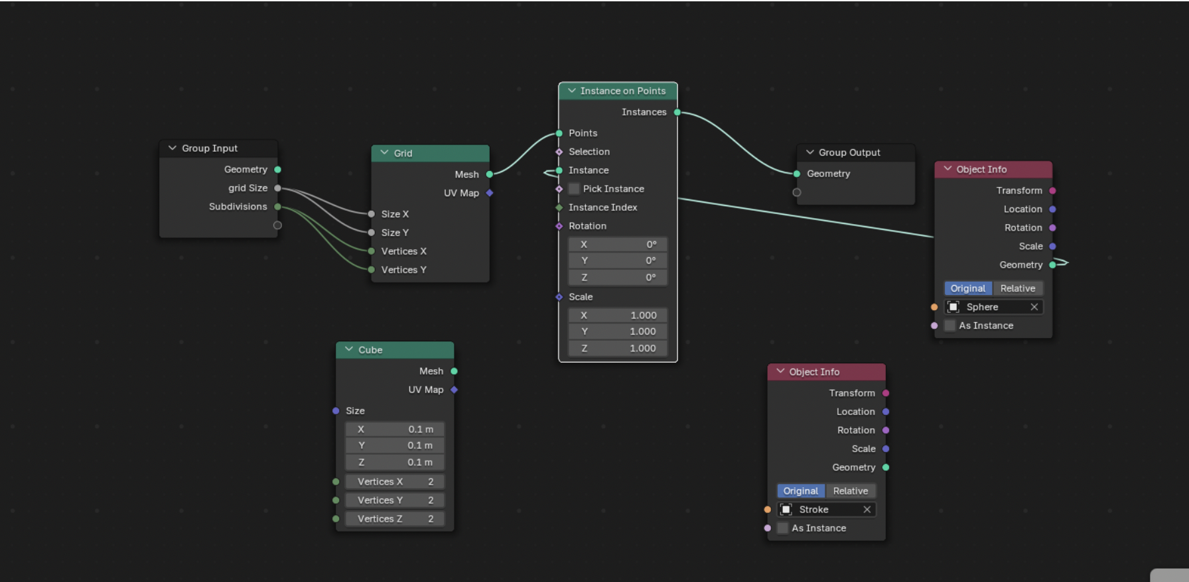The height and width of the screenshot is (582, 1189).
Task: Collapse the Grid node
Action: pyautogui.click(x=384, y=153)
